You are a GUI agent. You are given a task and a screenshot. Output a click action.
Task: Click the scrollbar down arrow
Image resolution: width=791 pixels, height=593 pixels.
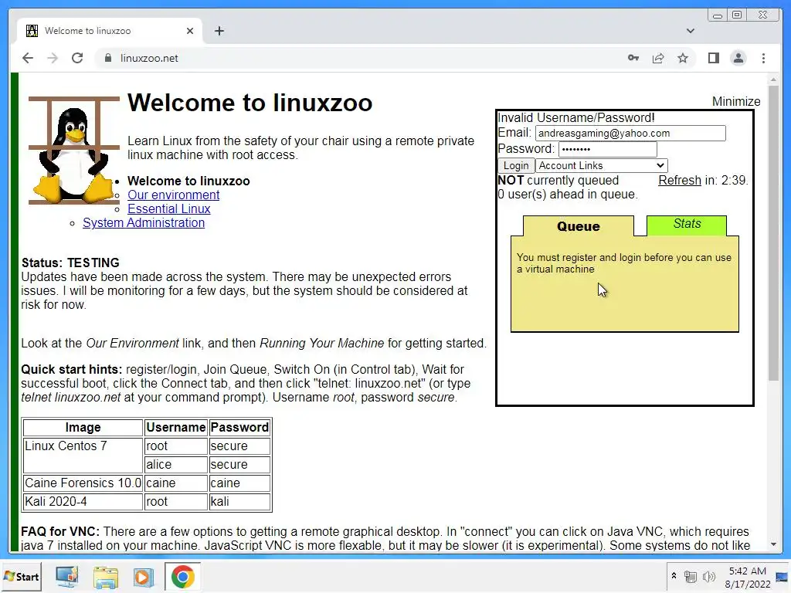click(773, 544)
